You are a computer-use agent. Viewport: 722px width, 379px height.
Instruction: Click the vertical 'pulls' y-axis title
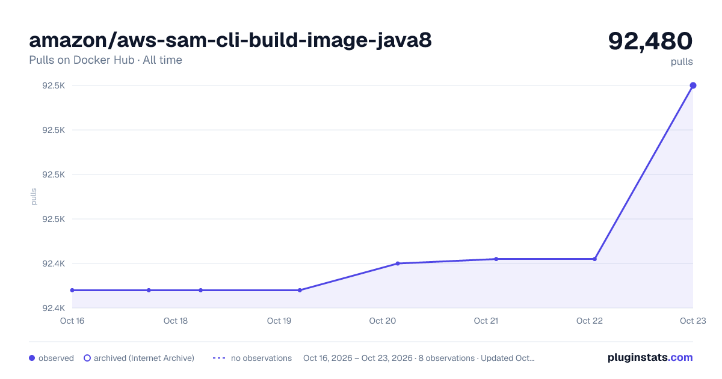34,197
